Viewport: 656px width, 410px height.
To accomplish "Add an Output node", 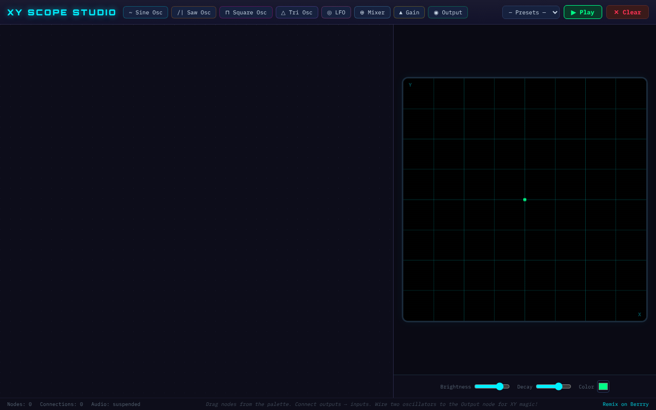I will 448,12.
